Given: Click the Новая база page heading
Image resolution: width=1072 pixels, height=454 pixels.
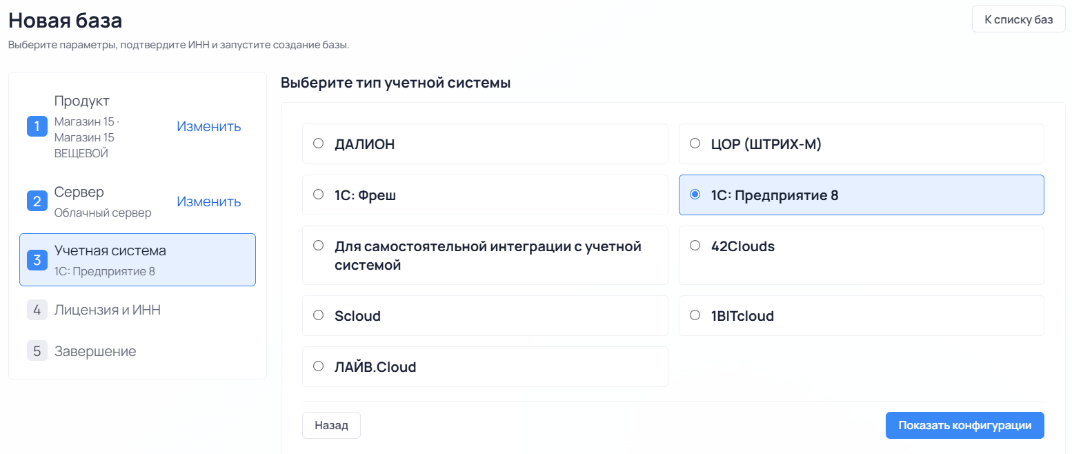Looking at the screenshot, I should point(66,20).
